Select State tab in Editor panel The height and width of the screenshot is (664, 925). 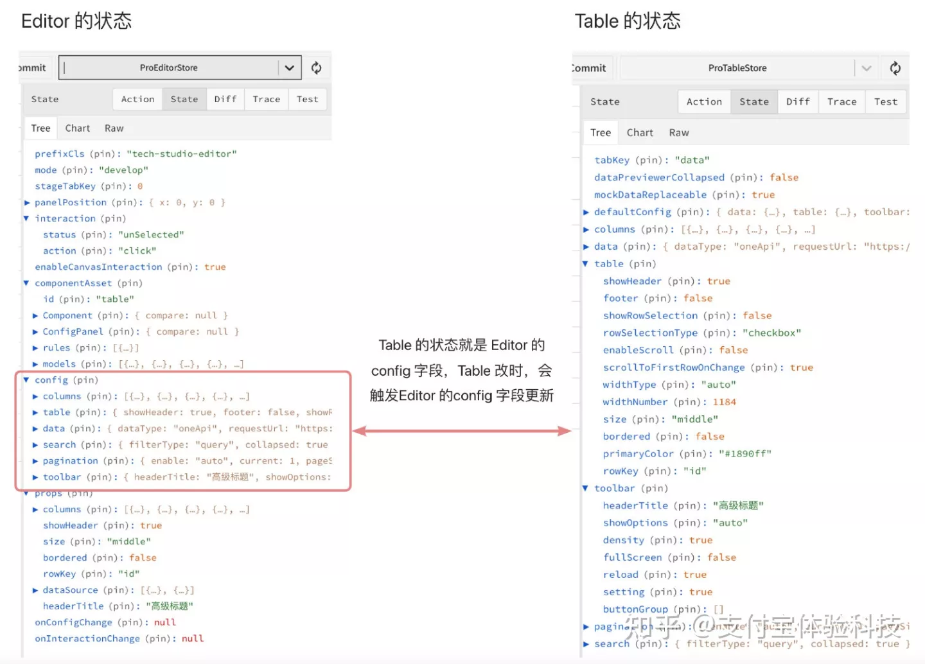184,99
